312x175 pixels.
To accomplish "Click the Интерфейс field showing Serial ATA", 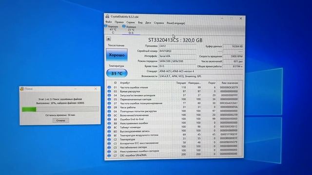I will (x=177, y=56).
